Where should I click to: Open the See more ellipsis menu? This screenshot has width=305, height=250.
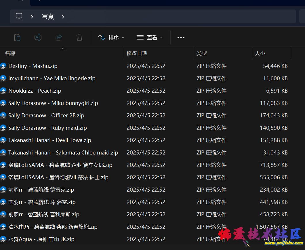(181, 38)
